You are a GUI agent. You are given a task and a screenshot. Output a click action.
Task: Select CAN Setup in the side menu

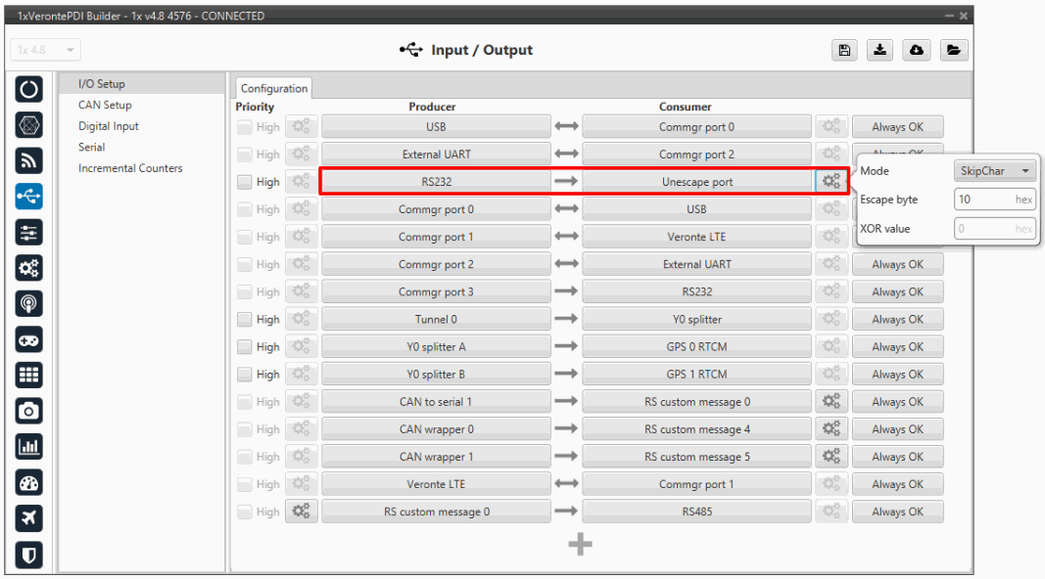click(x=105, y=105)
